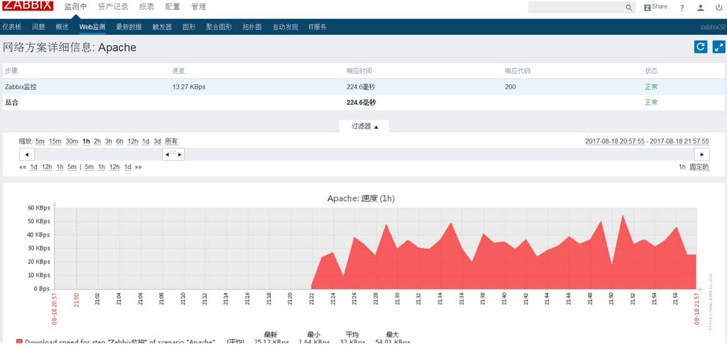This screenshot has height=347, width=727.
Task: Set zoom to 2h
Action: 98,142
